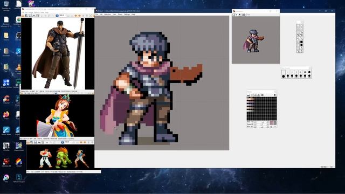Open Image menu in top IrfanView window
The height and width of the screenshot is (194, 345).
point(31,12)
